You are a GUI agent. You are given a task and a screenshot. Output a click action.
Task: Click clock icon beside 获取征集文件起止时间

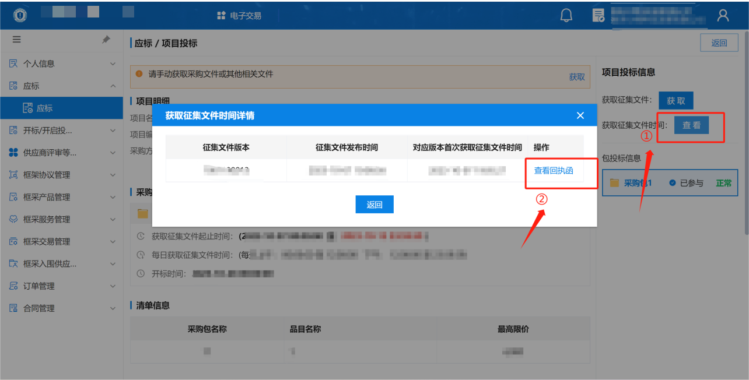pyautogui.click(x=141, y=236)
